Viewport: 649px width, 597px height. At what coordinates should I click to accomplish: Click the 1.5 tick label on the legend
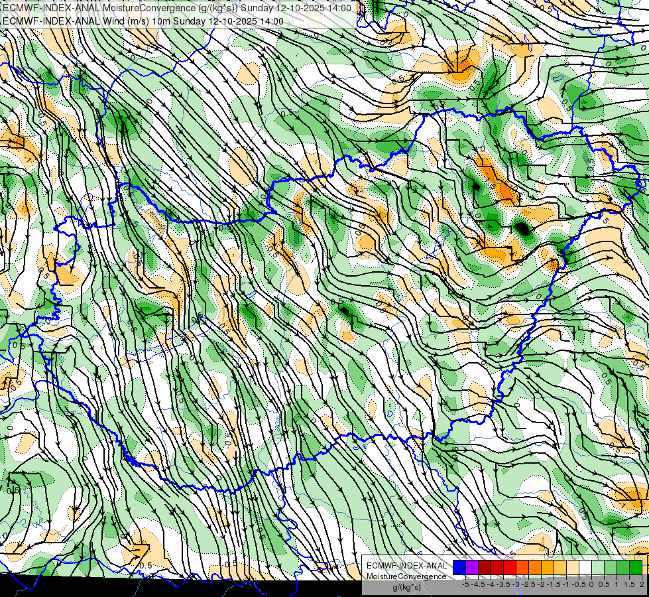(x=630, y=584)
